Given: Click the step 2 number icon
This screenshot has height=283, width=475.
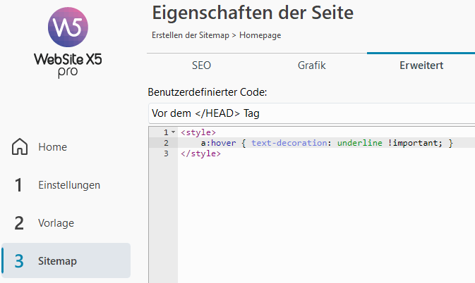Looking at the screenshot, I should [19, 223].
